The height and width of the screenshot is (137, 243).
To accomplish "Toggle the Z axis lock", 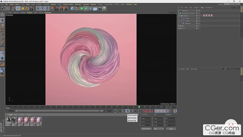I will (47, 8).
